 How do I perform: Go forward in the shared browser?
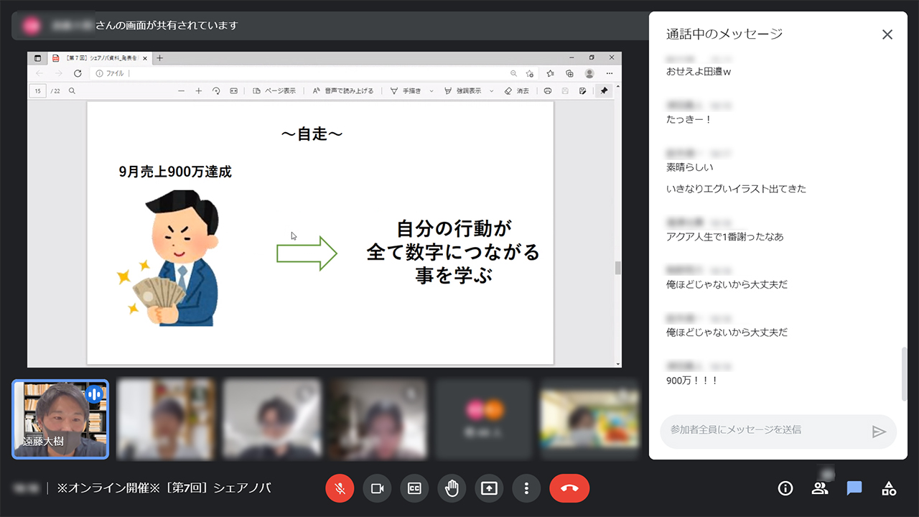pyautogui.click(x=59, y=73)
